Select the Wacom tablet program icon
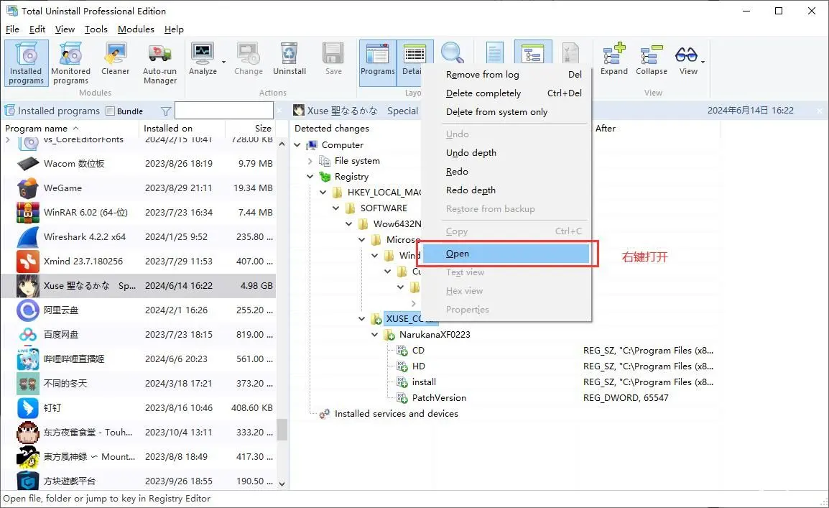 click(27, 163)
